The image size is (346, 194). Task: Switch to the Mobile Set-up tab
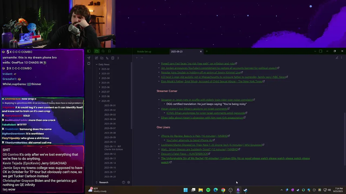(x=144, y=51)
